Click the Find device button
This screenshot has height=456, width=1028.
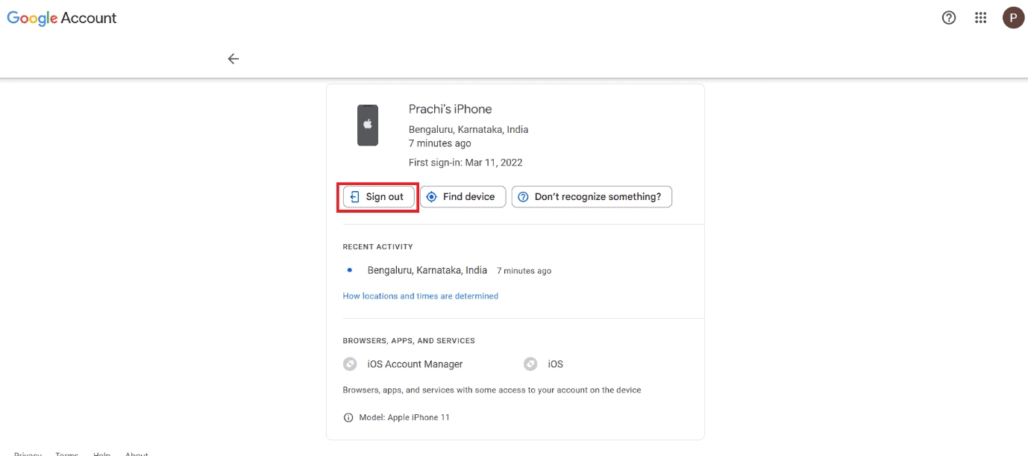point(463,197)
